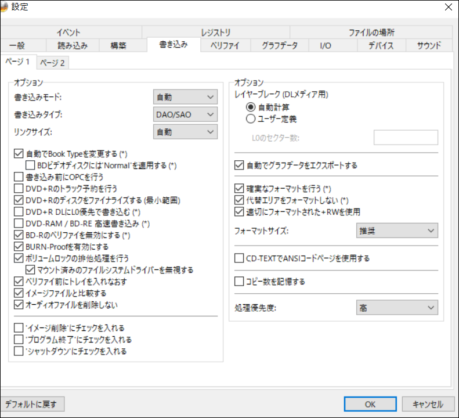Enable 書き込み前にOPCを行う checkbox
459x418 pixels.
[19, 177]
